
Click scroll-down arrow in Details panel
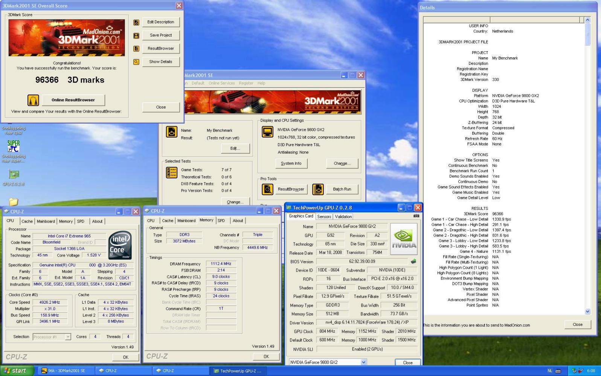[x=588, y=312]
